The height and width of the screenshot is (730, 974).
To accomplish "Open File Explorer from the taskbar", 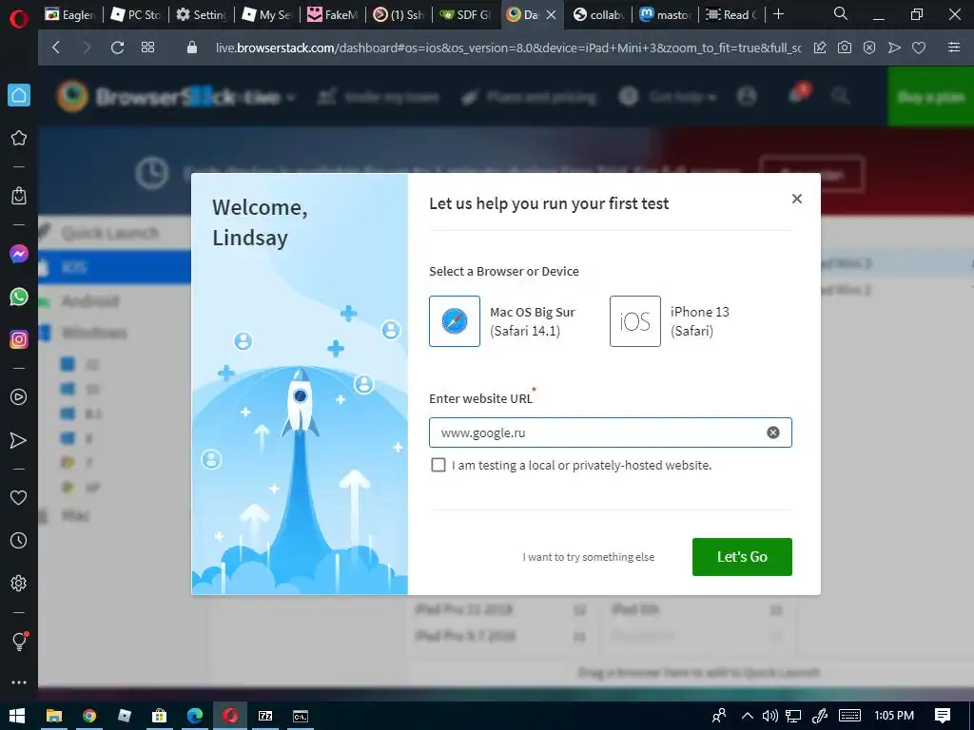I will click(x=54, y=716).
